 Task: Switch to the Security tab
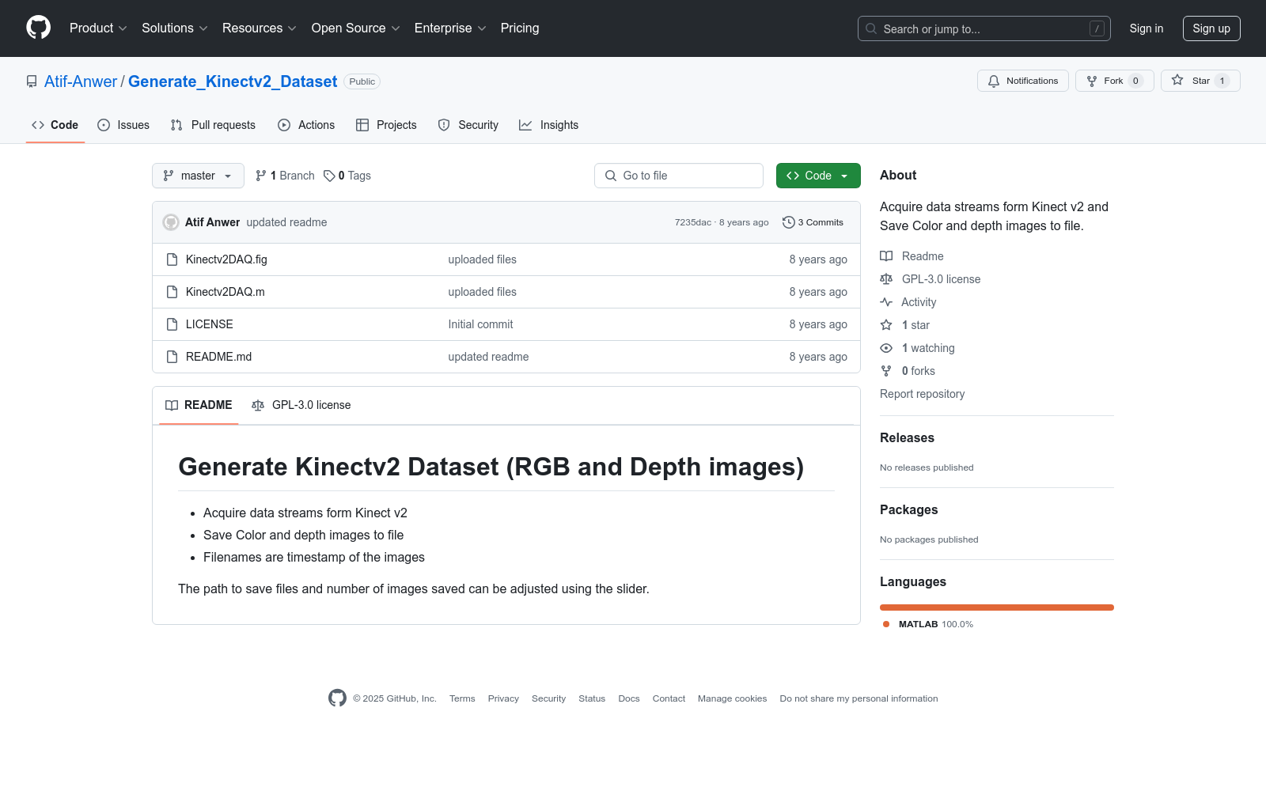(x=468, y=125)
